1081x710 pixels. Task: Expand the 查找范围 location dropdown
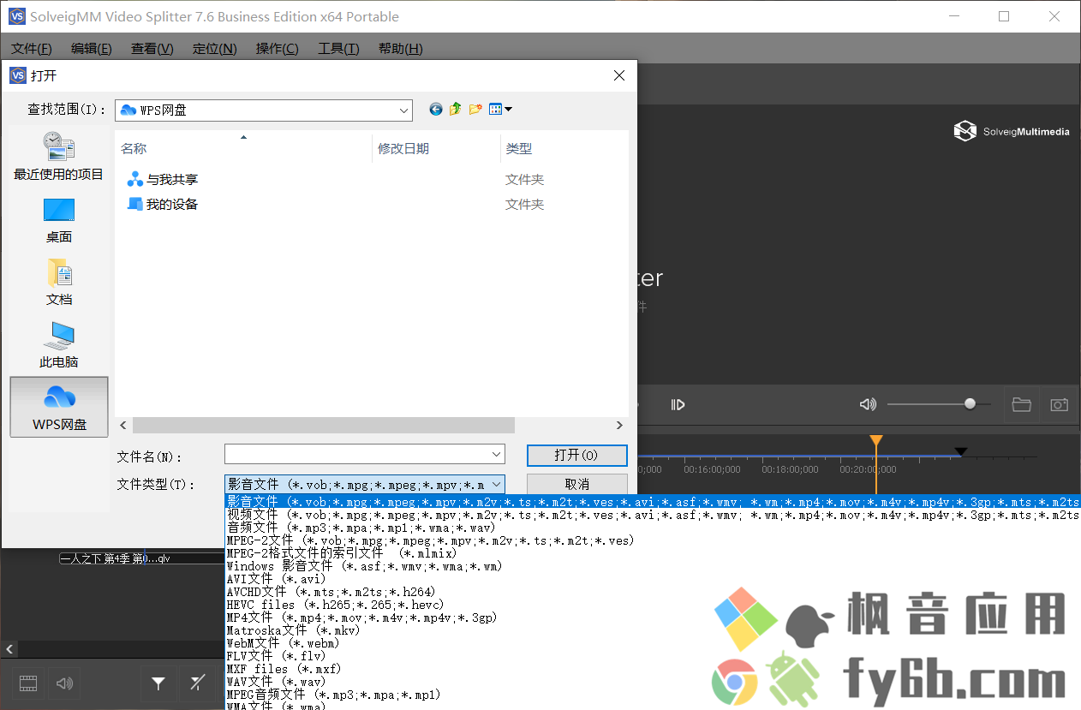404,110
